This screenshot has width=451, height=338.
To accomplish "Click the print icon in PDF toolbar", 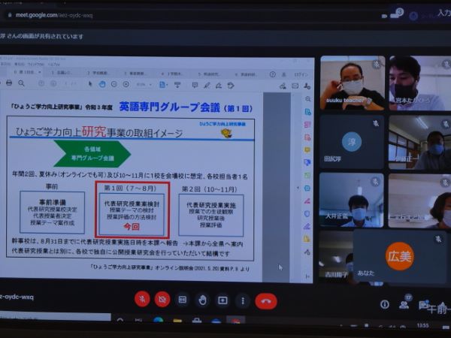I will pos(9,83).
